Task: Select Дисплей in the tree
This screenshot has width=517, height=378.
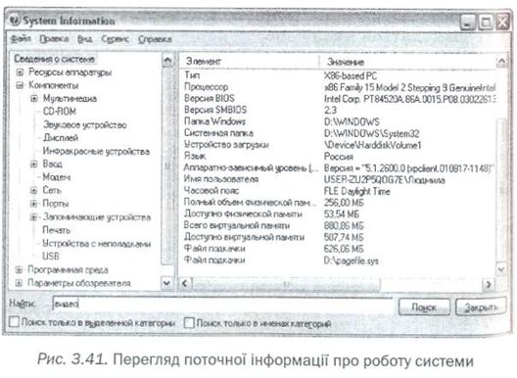Action: click(61, 137)
